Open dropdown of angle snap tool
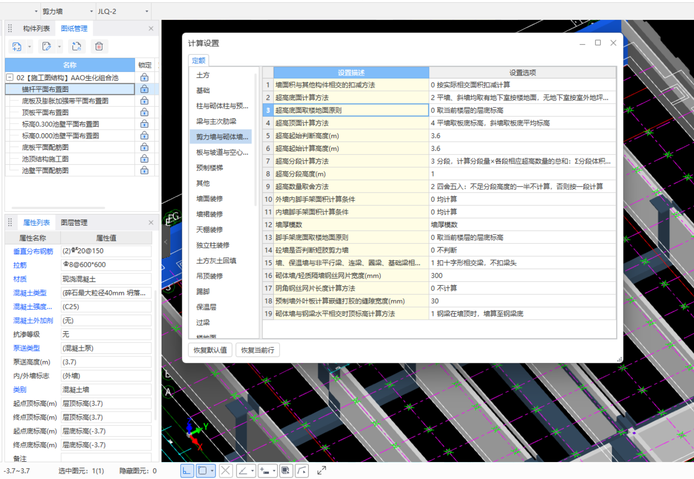This screenshot has width=694, height=479. [x=253, y=471]
